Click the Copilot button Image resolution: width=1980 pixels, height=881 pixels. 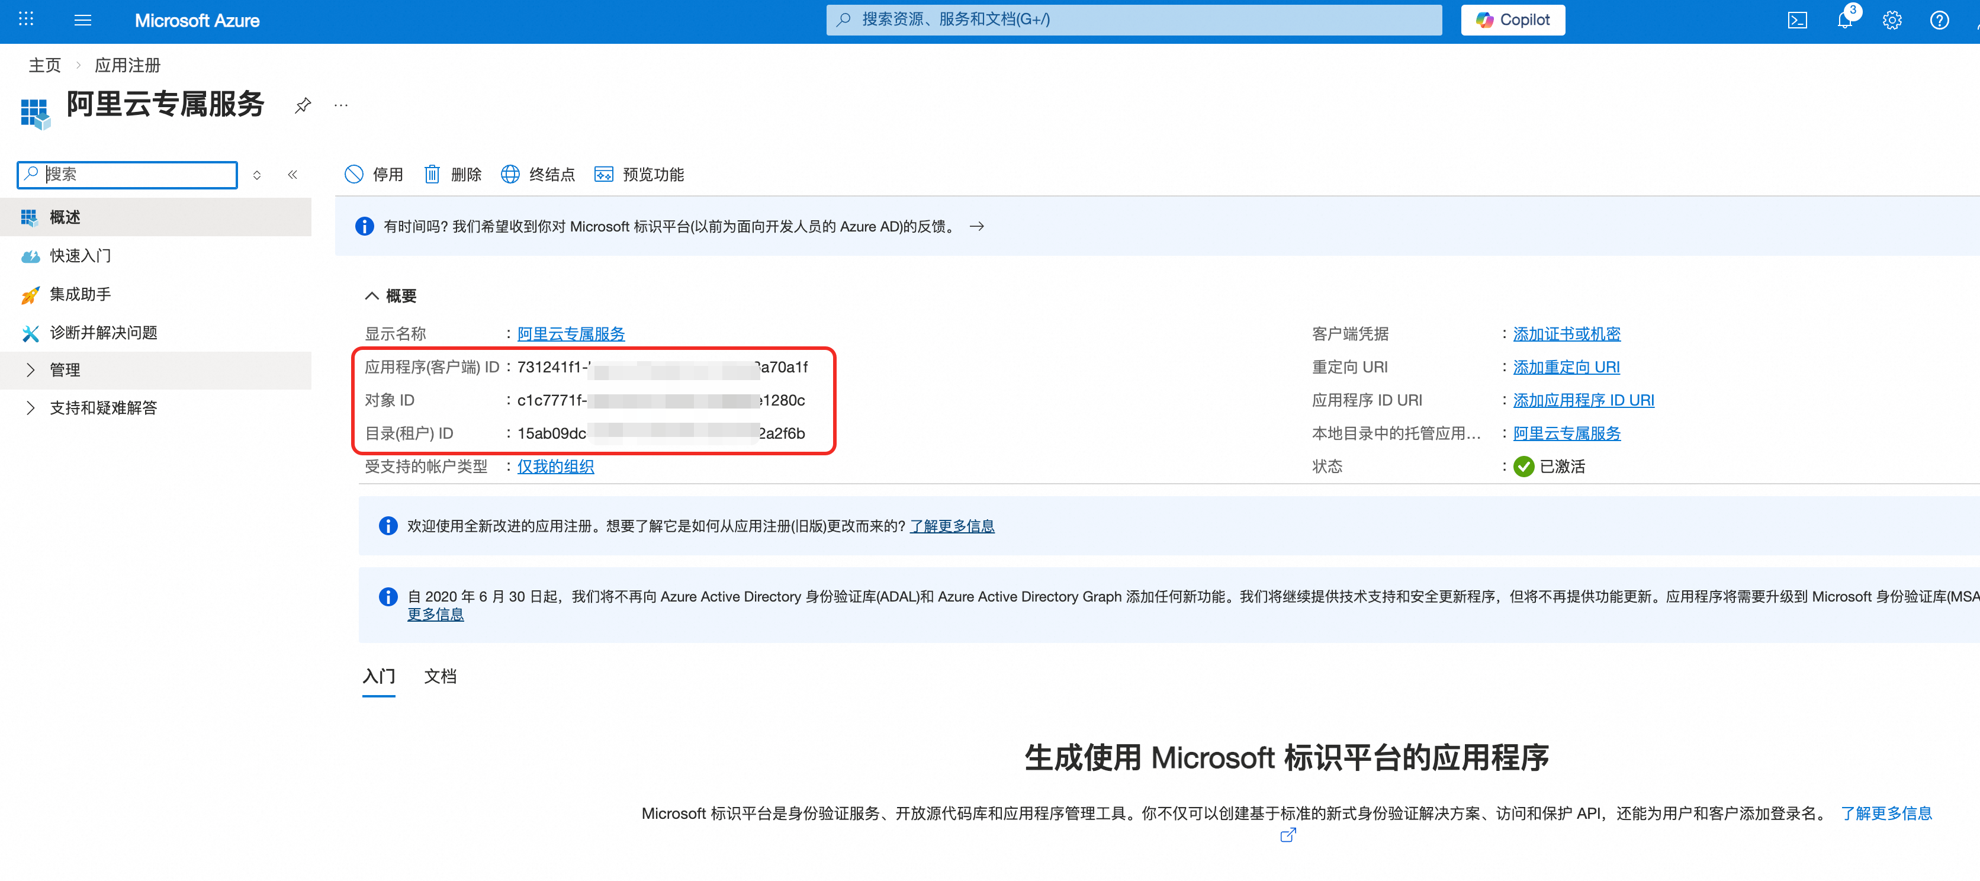pos(1512,20)
